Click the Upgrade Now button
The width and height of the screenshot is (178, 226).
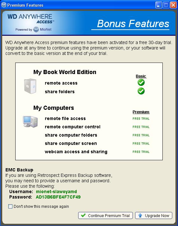(x=154, y=215)
